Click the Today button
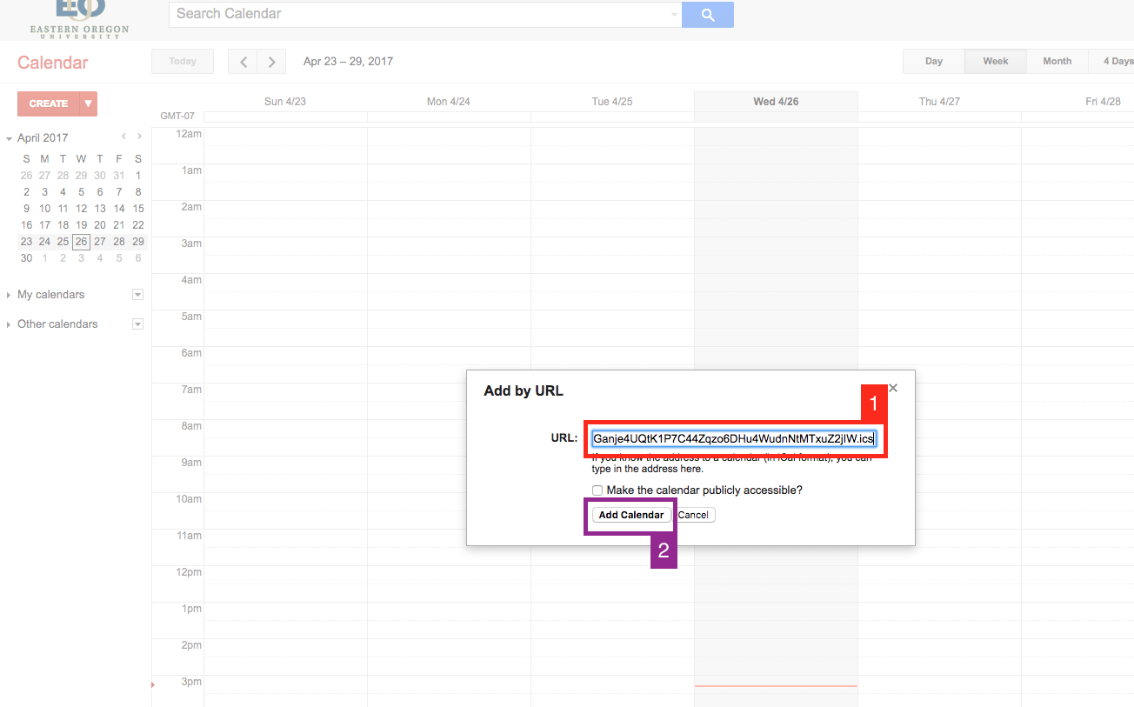The image size is (1134, 707). tap(183, 62)
